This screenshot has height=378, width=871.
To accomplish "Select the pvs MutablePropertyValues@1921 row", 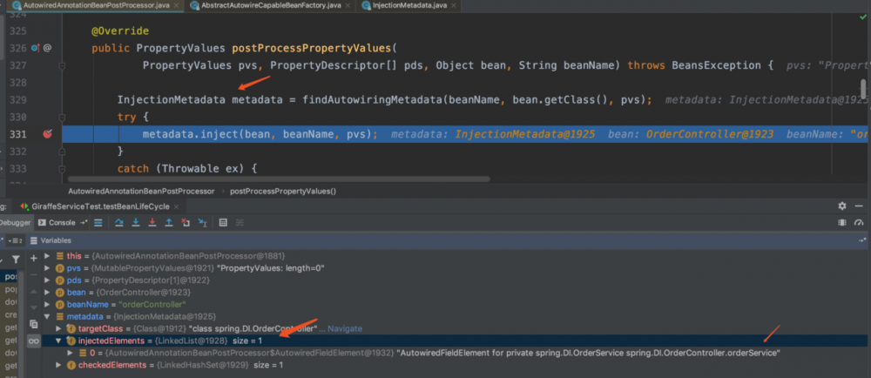I will point(456,268).
